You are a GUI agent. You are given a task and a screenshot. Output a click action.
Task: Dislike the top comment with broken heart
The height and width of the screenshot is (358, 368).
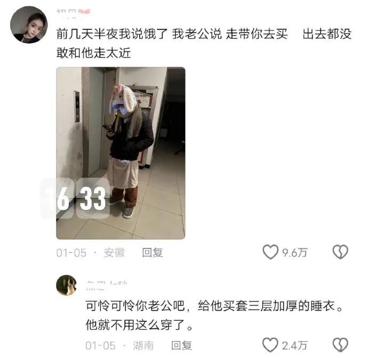point(340,253)
